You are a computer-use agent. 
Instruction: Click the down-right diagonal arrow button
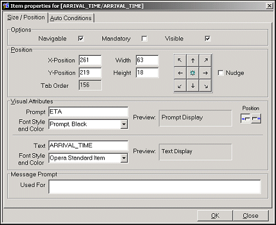(x=205, y=85)
